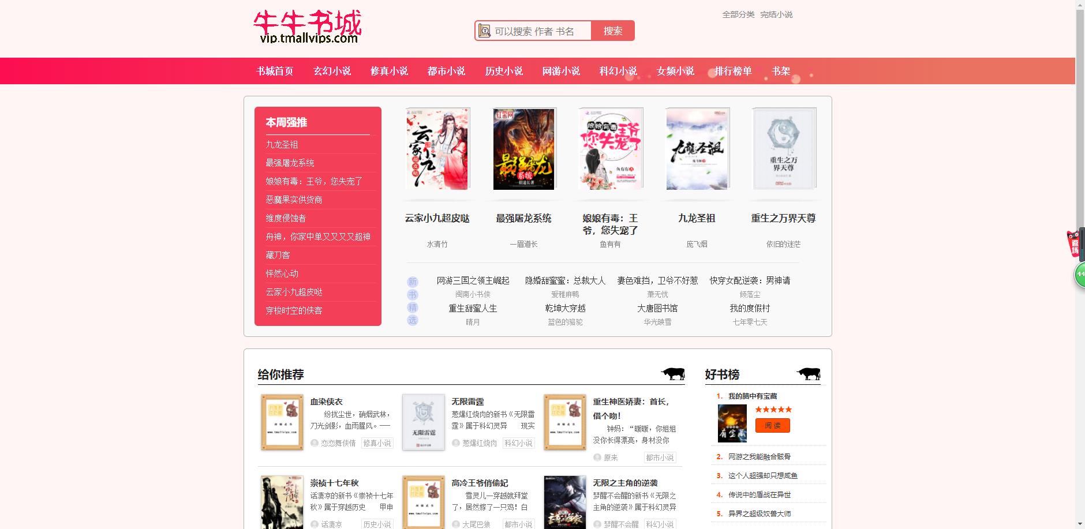Open the 无限雷霆 grey cover thumbnail
This screenshot has height=529, width=1085.
pos(424,422)
